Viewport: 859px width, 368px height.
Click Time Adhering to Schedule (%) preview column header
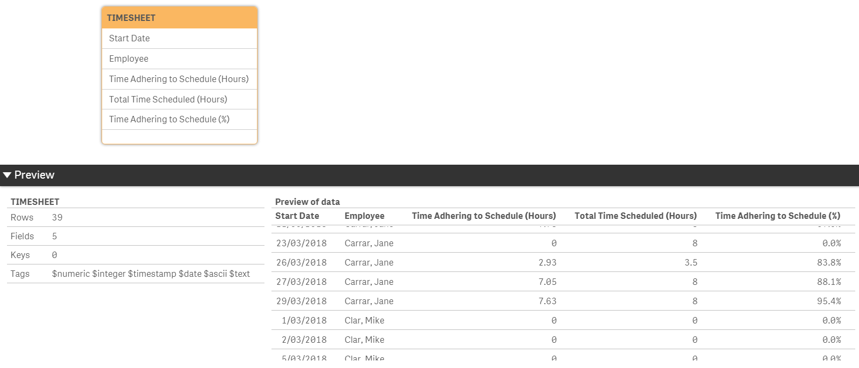pyautogui.click(x=777, y=216)
